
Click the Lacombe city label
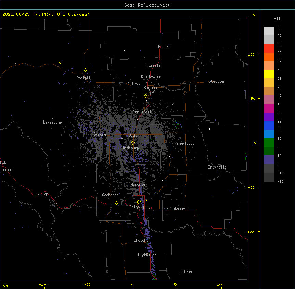point(154,66)
